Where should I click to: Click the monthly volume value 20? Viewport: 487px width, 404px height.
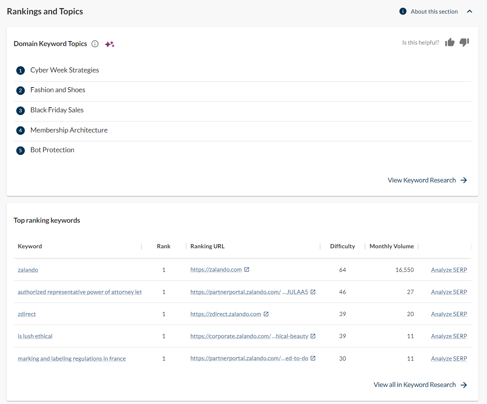(x=410, y=314)
